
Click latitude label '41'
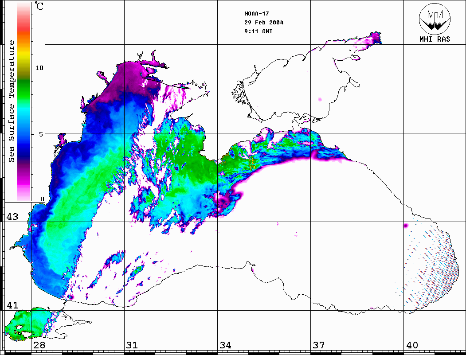pos(12,305)
